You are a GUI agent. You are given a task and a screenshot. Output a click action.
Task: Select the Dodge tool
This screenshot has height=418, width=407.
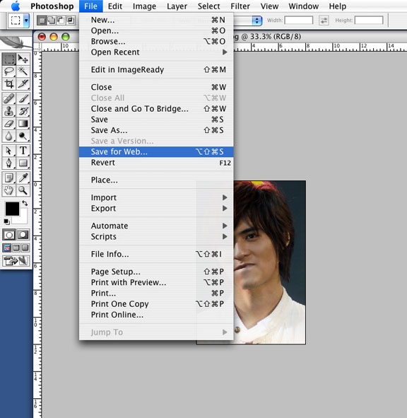point(23,136)
